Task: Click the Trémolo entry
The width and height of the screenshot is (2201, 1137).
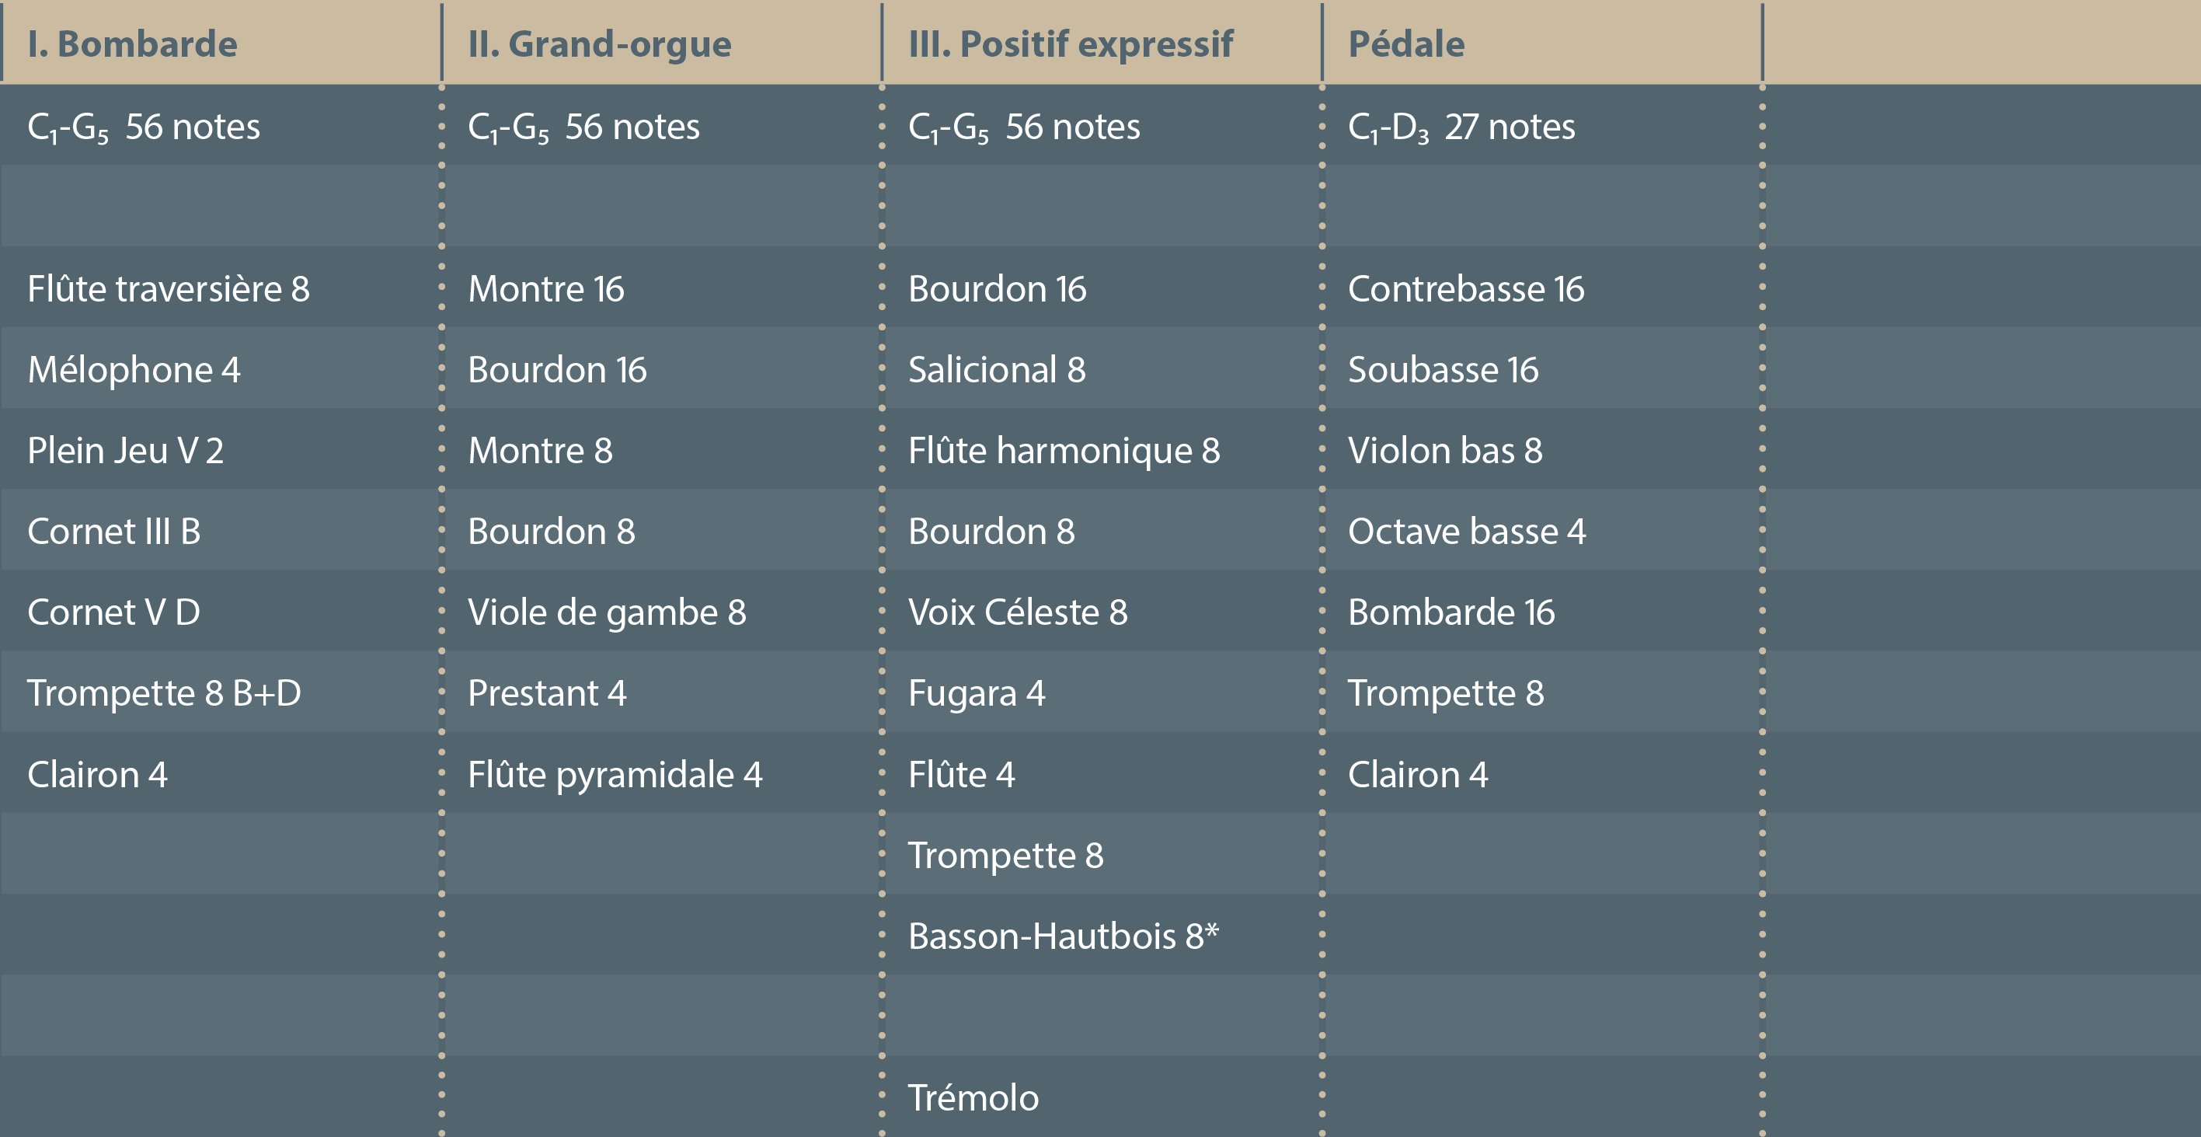Action: pyautogui.click(x=973, y=1097)
